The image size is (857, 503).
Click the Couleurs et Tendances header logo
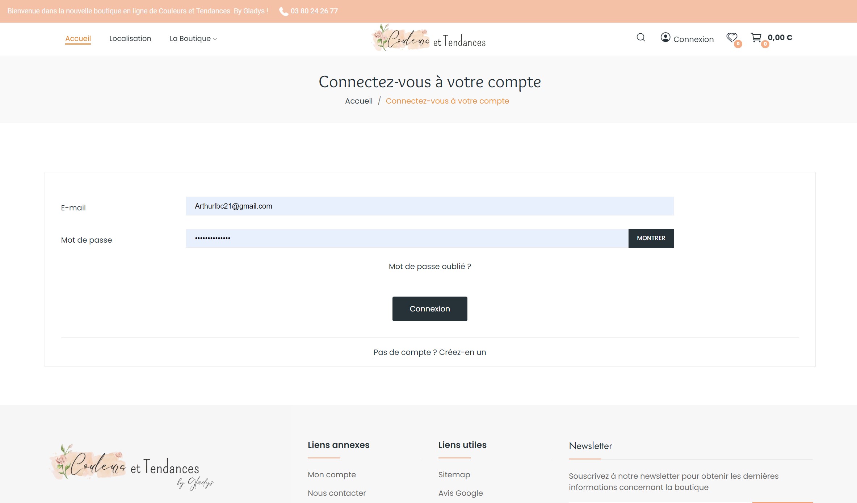(x=429, y=38)
